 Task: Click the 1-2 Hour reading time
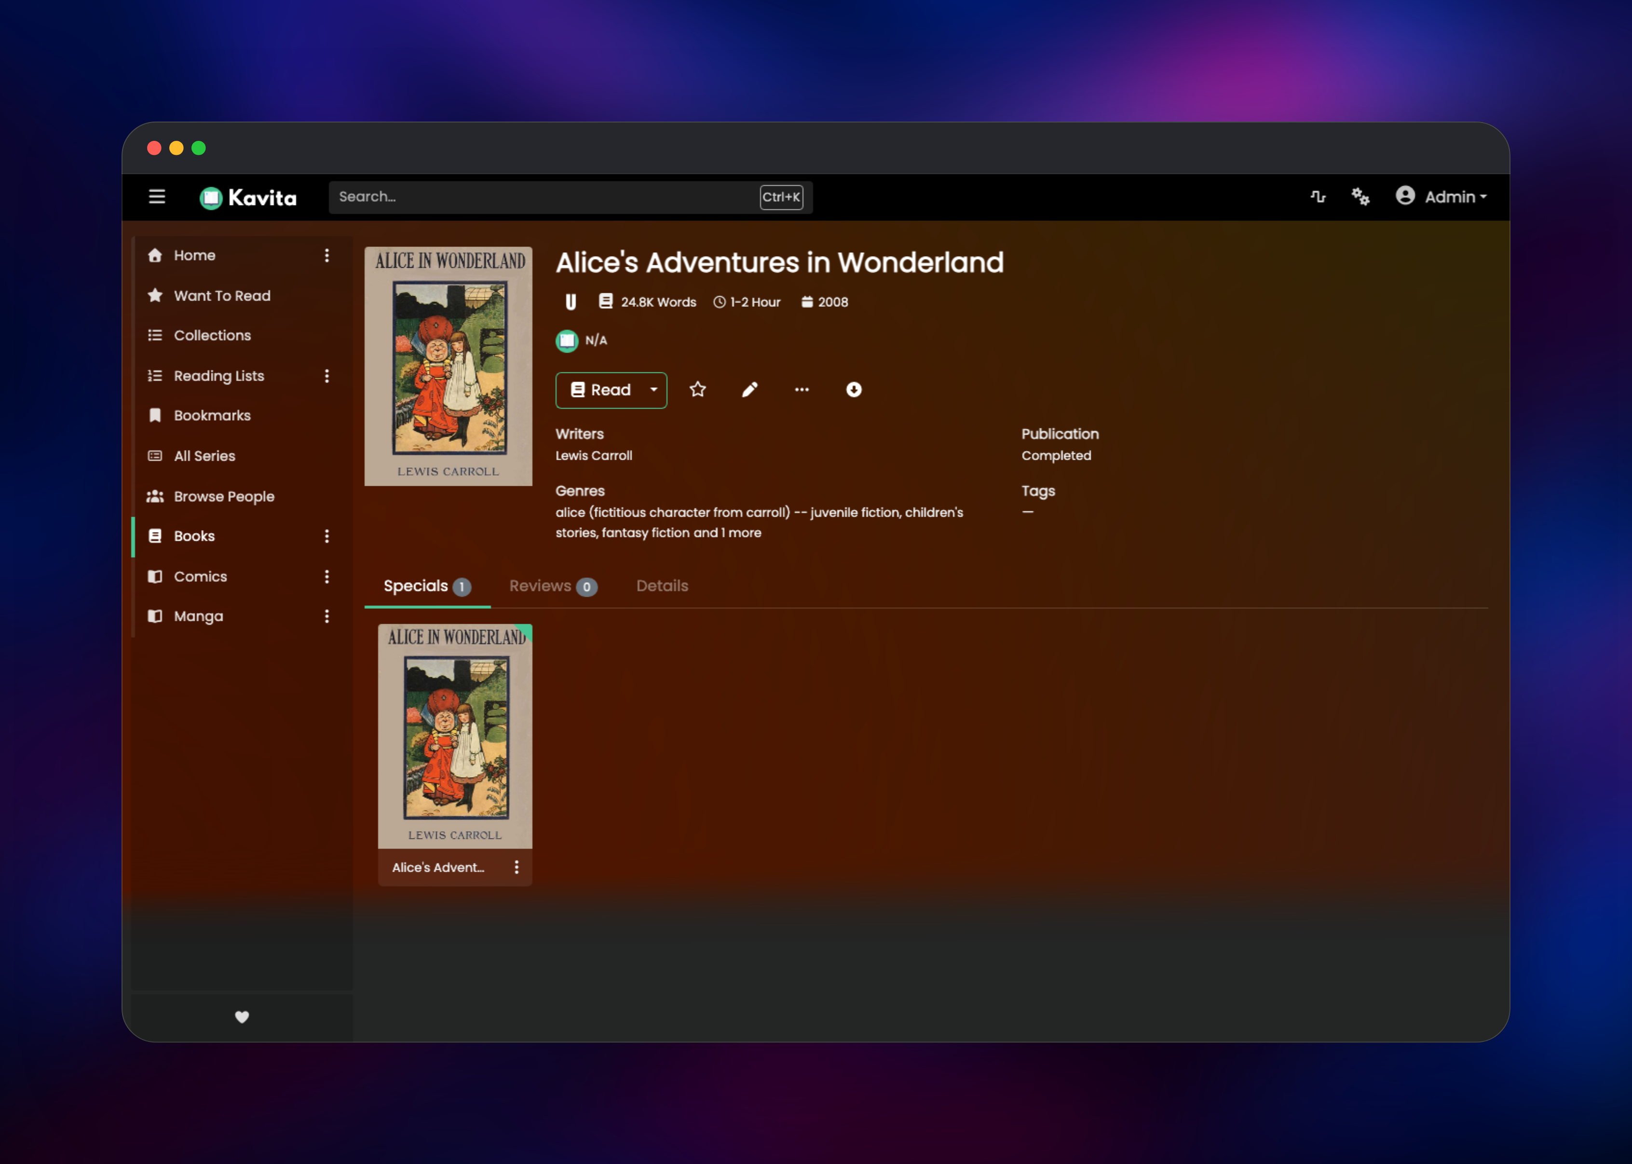pos(755,302)
